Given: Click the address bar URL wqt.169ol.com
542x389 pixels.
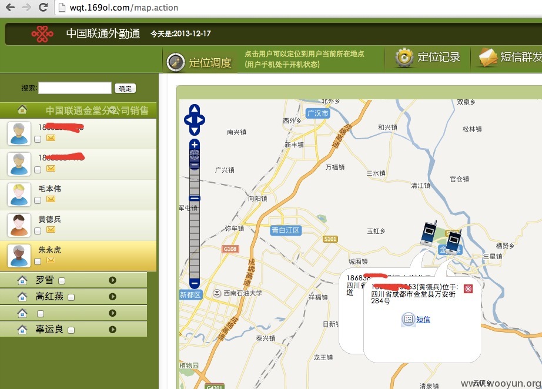Looking at the screenshot, I should (99, 8).
